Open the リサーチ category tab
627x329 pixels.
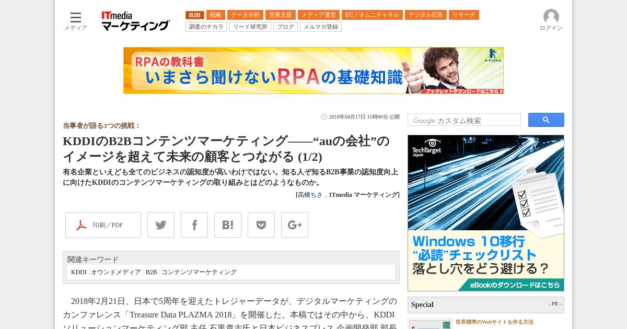click(x=464, y=15)
